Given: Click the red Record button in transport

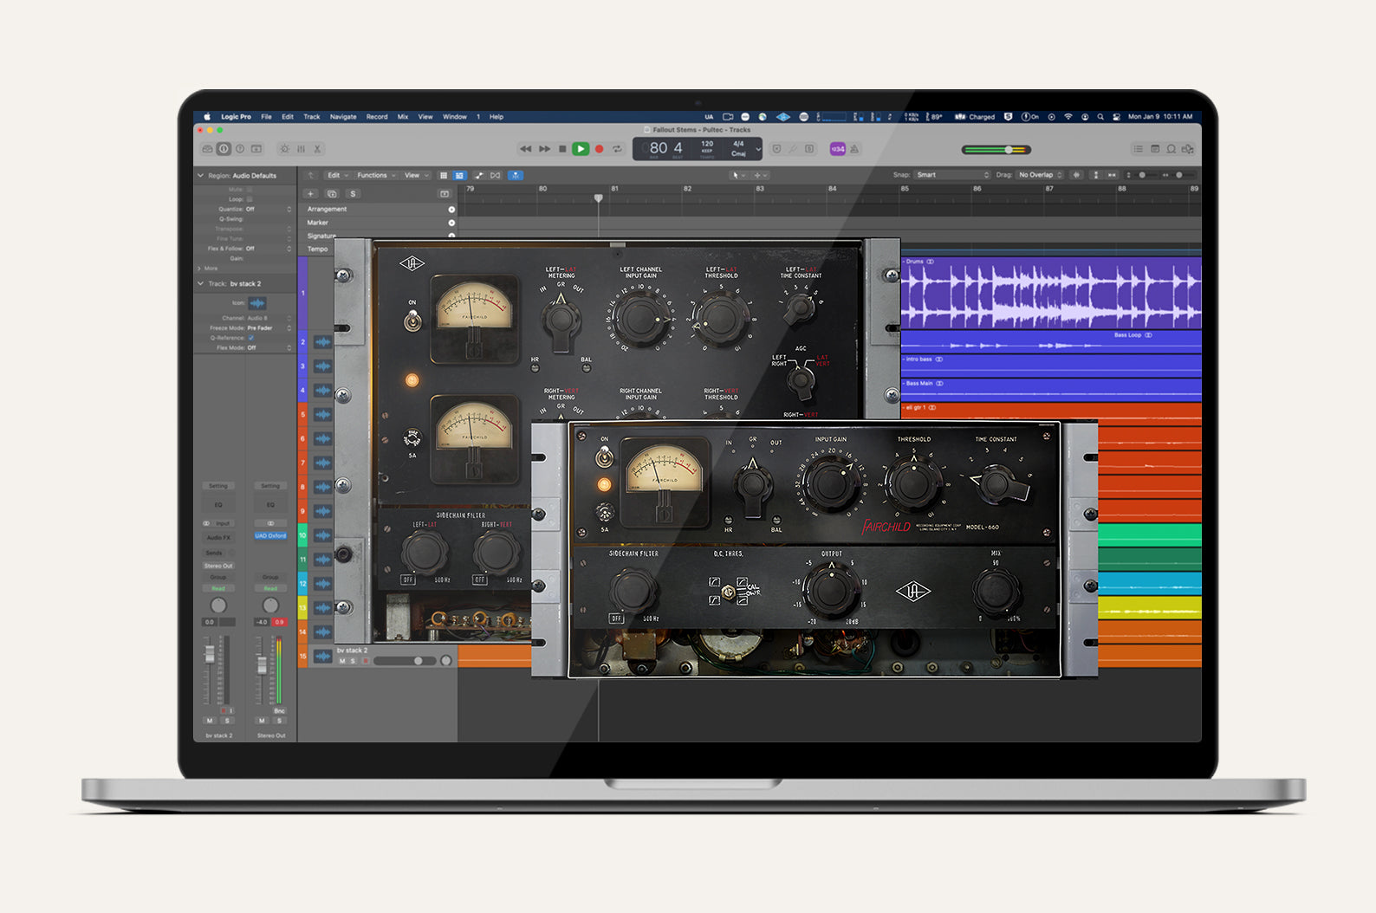Looking at the screenshot, I should (x=599, y=149).
